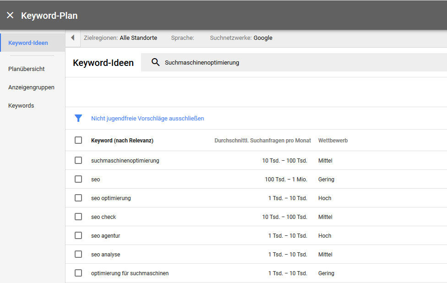Collapse the panel with the left arrow icon
The image size is (447, 283).
(x=73, y=38)
